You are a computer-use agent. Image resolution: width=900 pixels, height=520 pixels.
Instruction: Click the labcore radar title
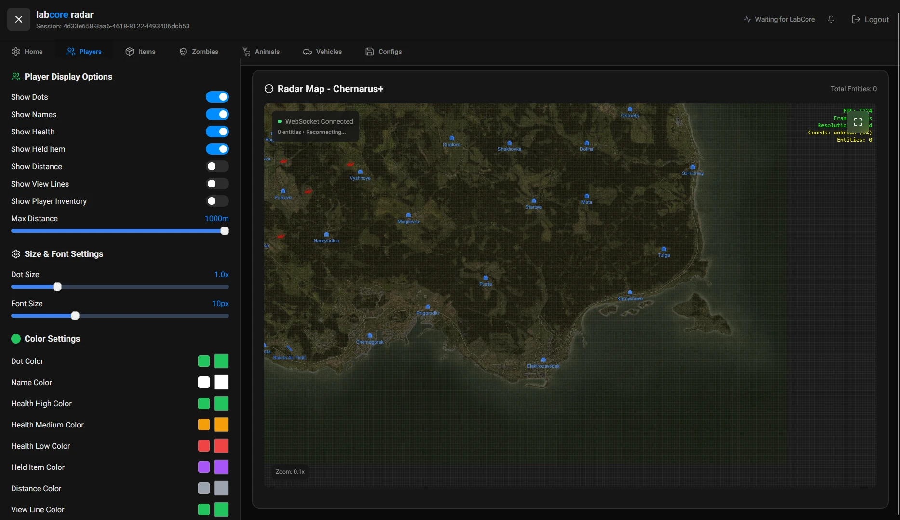point(65,14)
